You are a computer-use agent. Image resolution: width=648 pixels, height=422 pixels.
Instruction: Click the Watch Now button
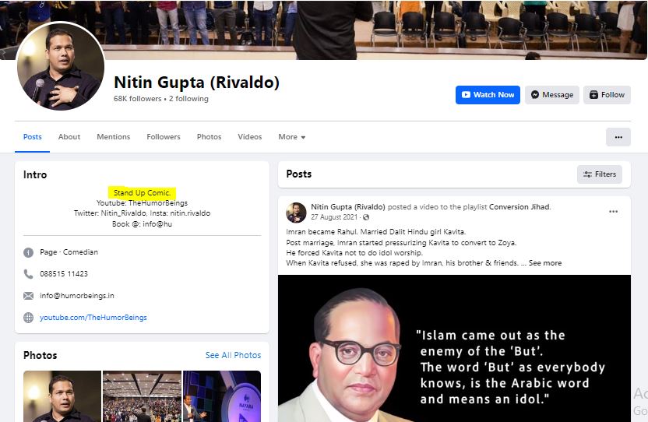tap(488, 95)
